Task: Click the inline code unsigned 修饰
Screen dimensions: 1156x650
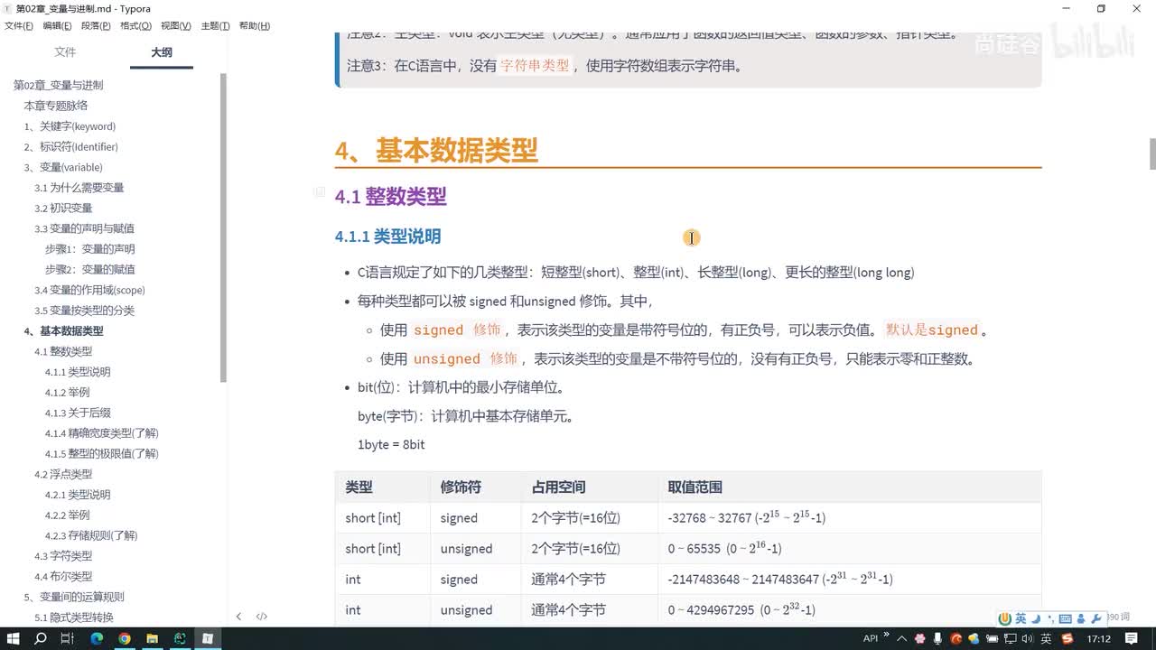Action: 466,358
